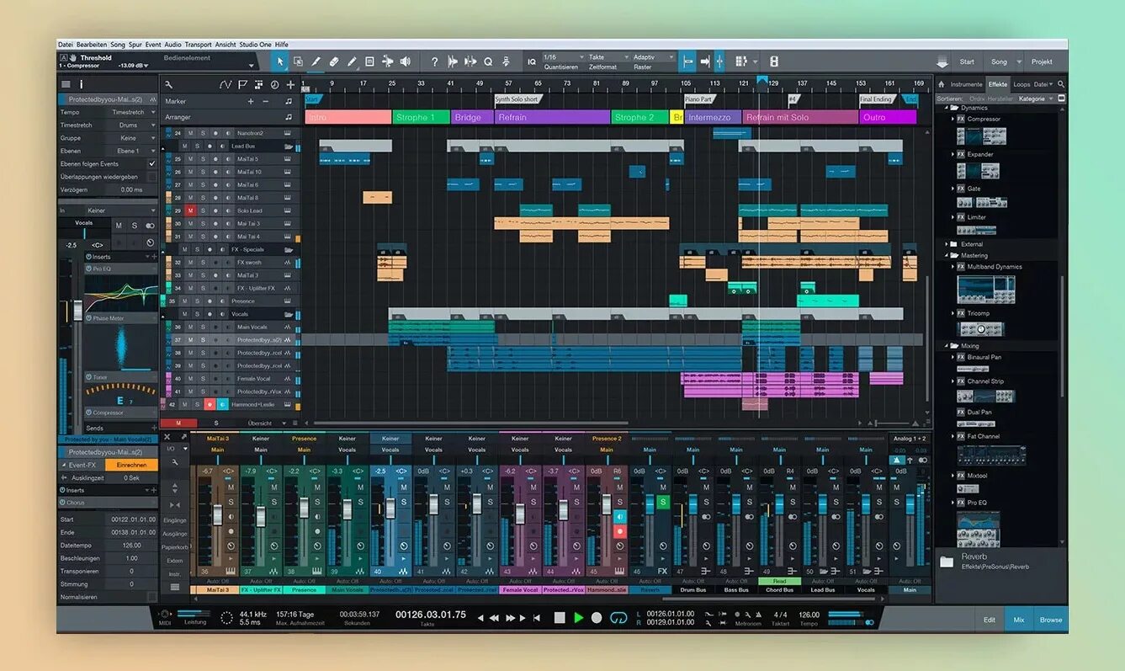Click the Projekt button
Image resolution: width=1125 pixels, height=671 pixels.
(x=1042, y=61)
